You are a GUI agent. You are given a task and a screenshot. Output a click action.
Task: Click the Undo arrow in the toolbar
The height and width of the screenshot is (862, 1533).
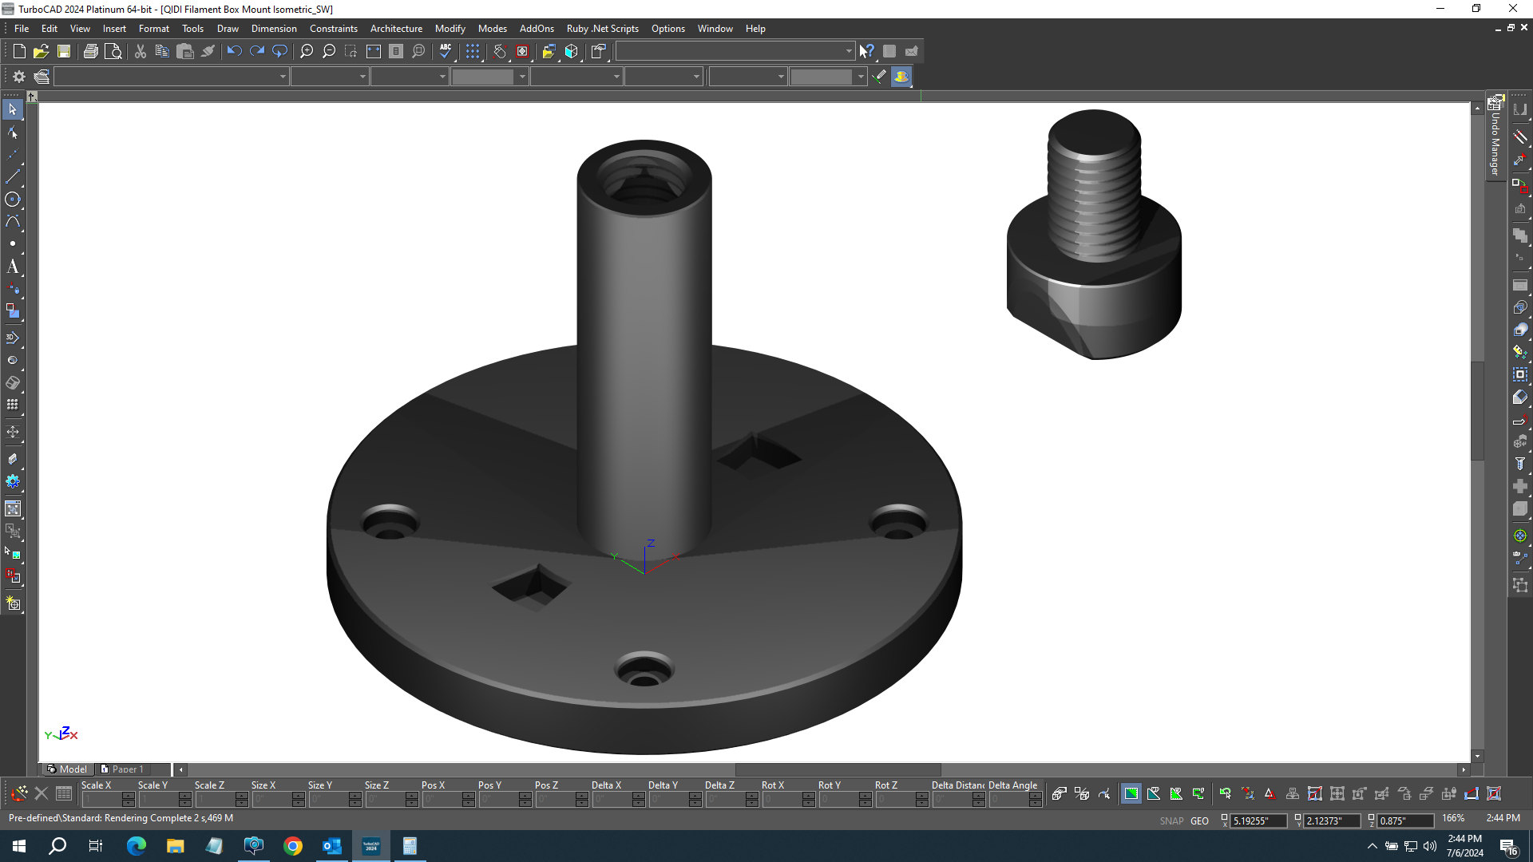(234, 50)
